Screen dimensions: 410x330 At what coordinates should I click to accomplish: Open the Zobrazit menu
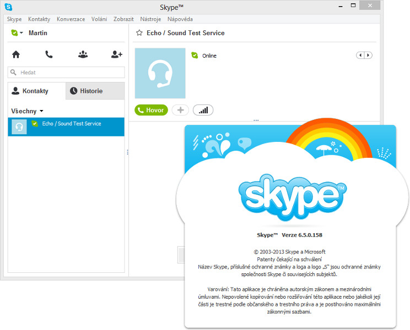[x=123, y=19]
